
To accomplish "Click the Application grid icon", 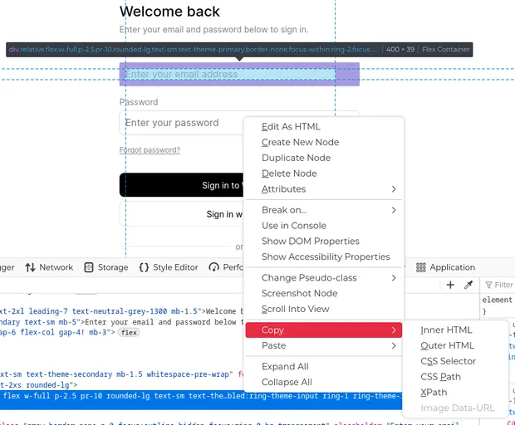I will tap(421, 267).
